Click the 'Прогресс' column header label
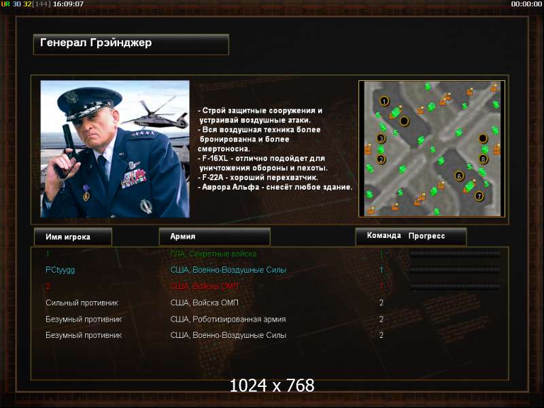This screenshot has height=408, width=544. tap(426, 236)
